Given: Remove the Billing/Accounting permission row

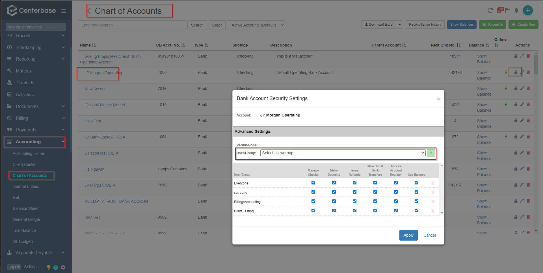Looking at the screenshot, I should [x=433, y=202].
